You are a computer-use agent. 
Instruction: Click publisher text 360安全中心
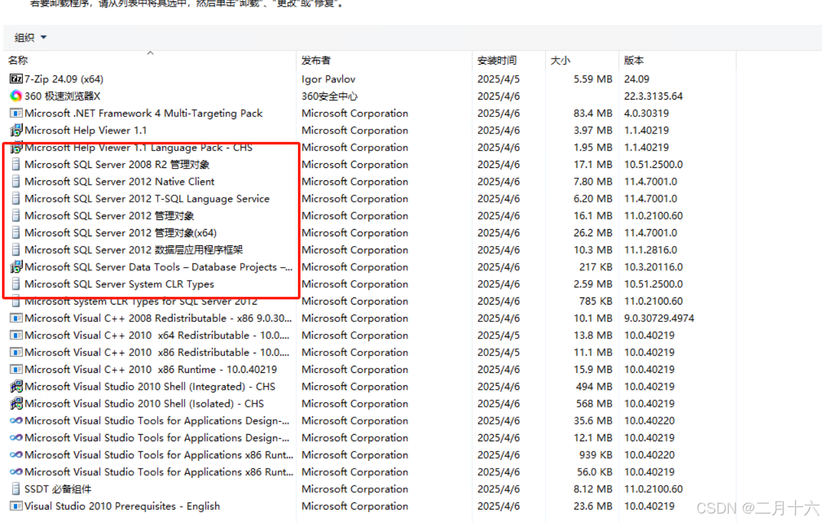pyautogui.click(x=330, y=96)
